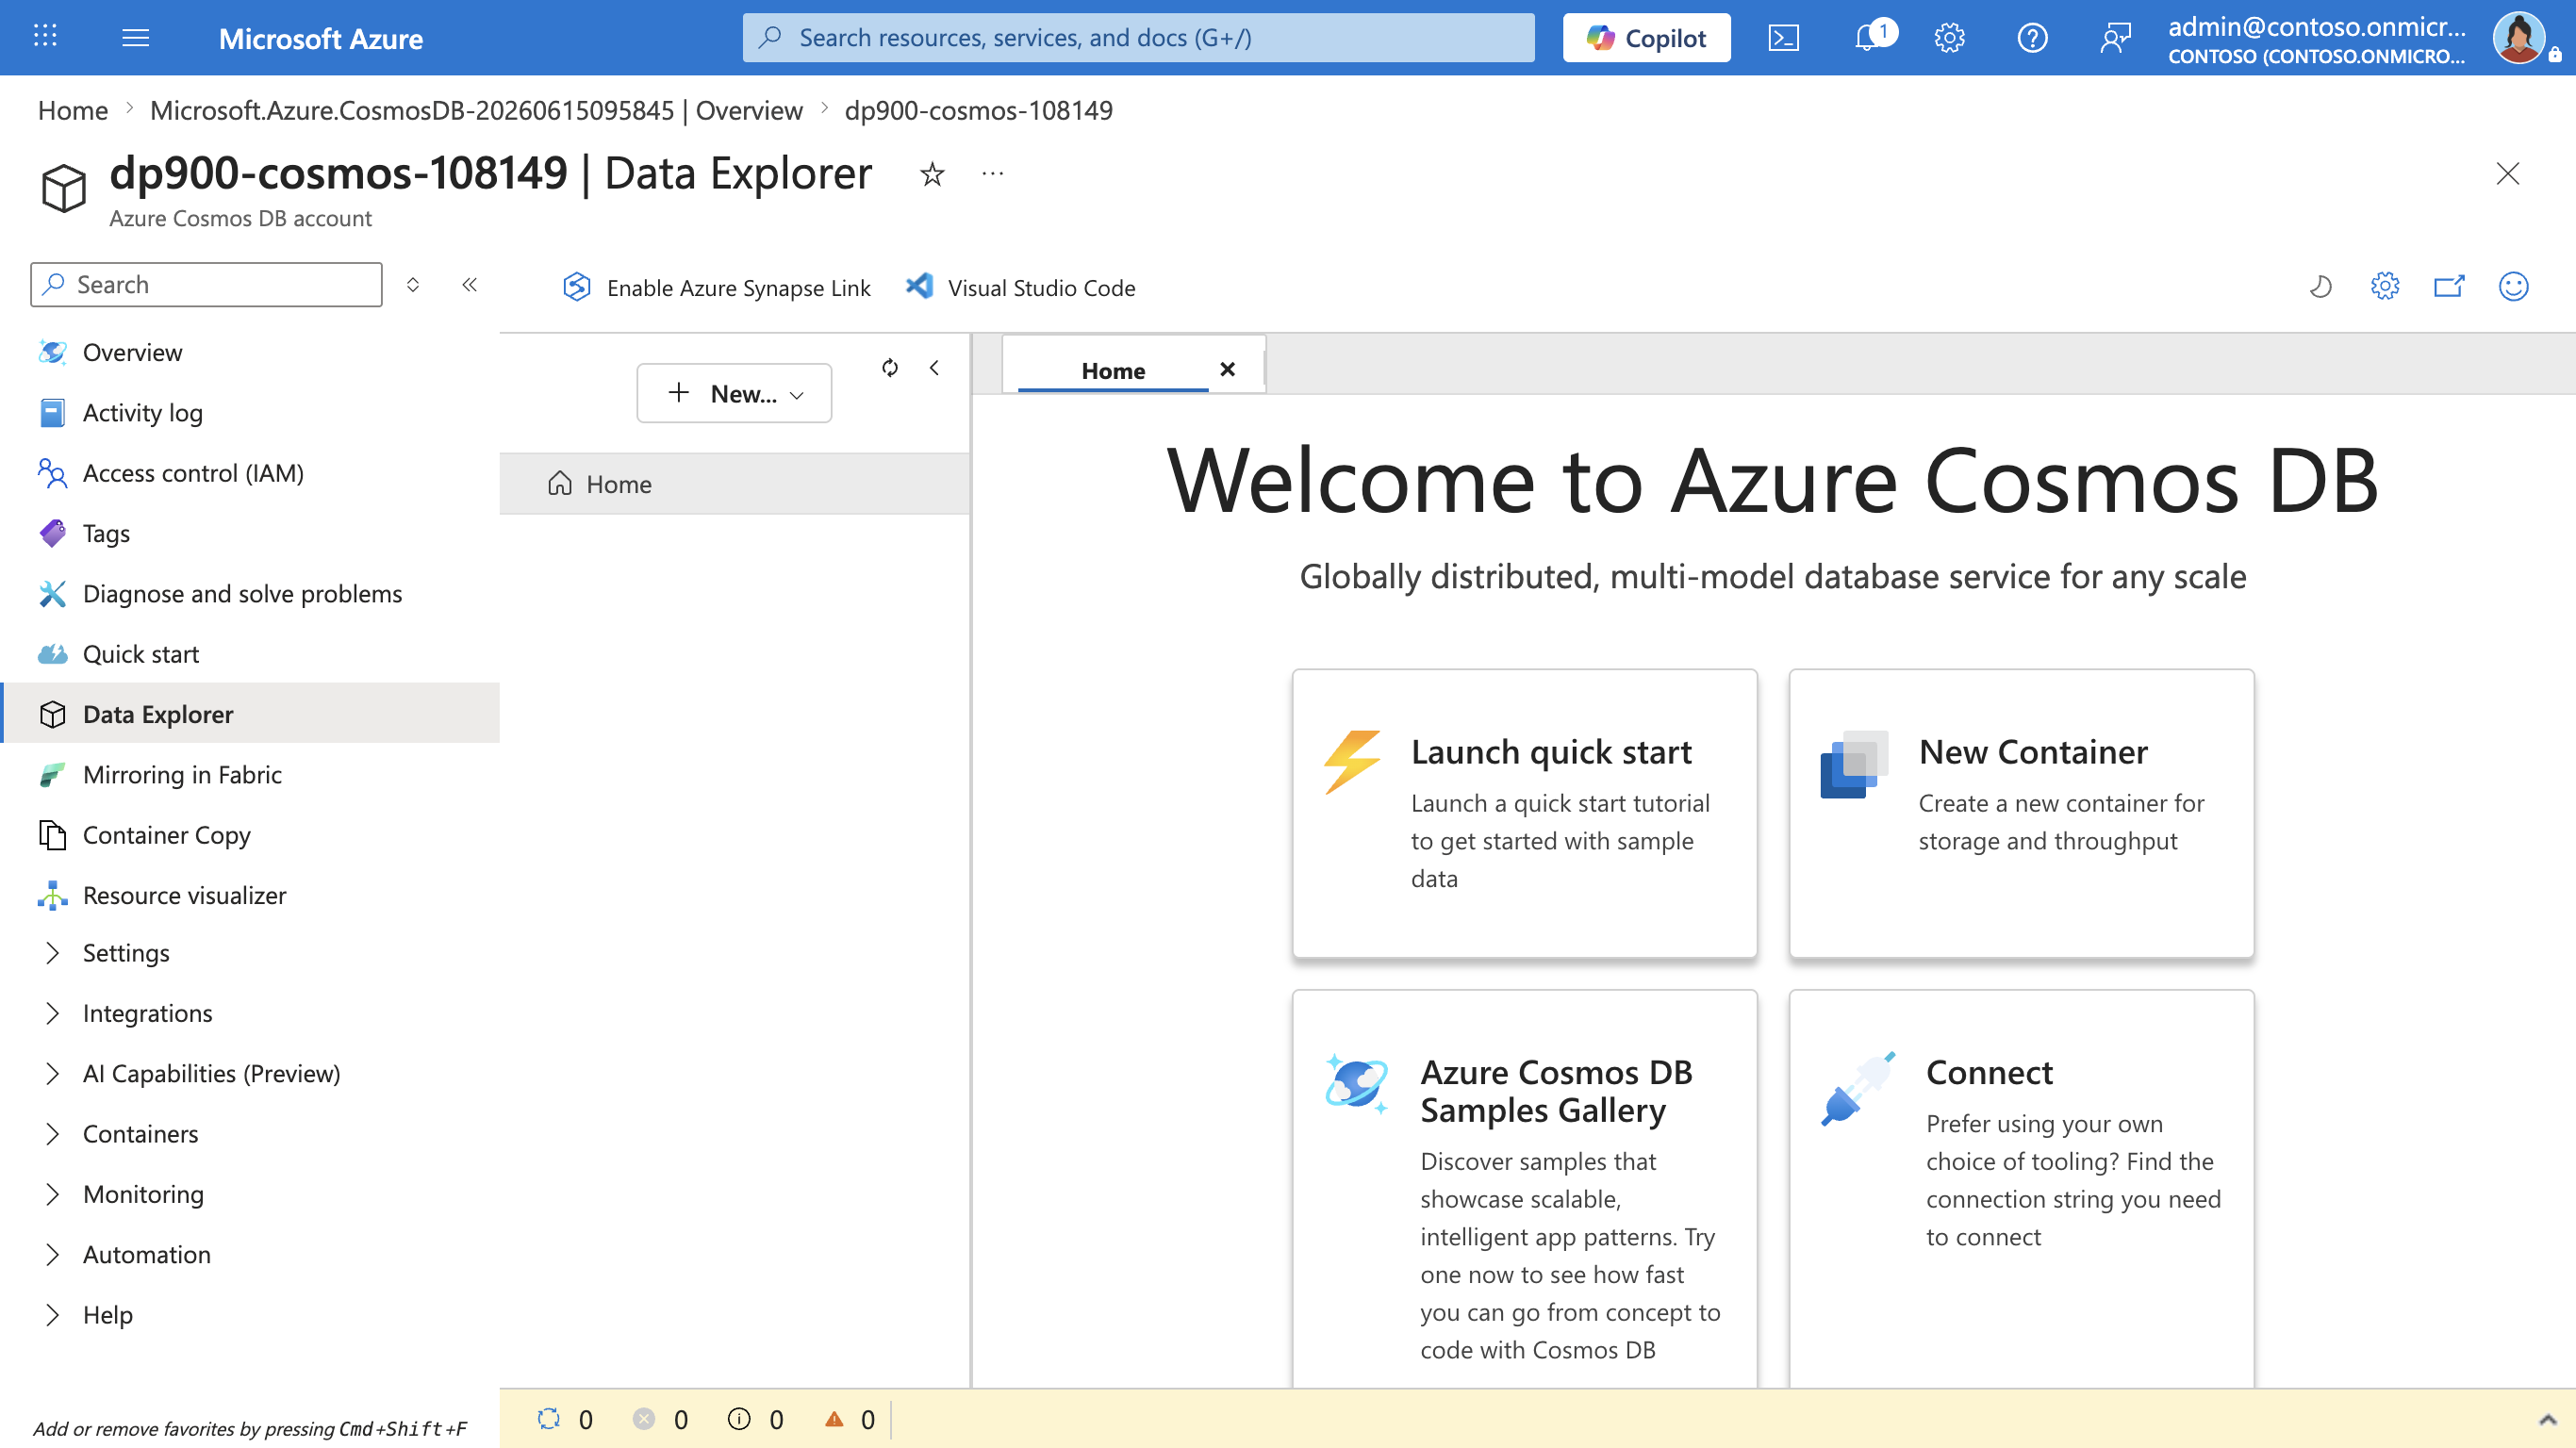Collapse the resource menu with double chevron
2576x1448 pixels.
pyautogui.click(x=469, y=285)
